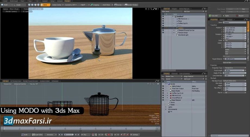Hide the Milk Pot item via eye icon

[x=163, y=19]
